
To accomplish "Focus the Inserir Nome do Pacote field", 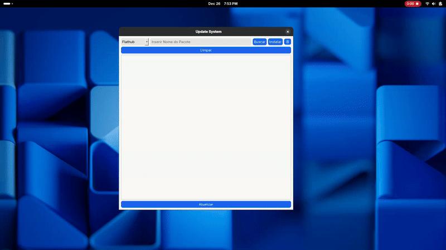I will click(x=200, y=42).
